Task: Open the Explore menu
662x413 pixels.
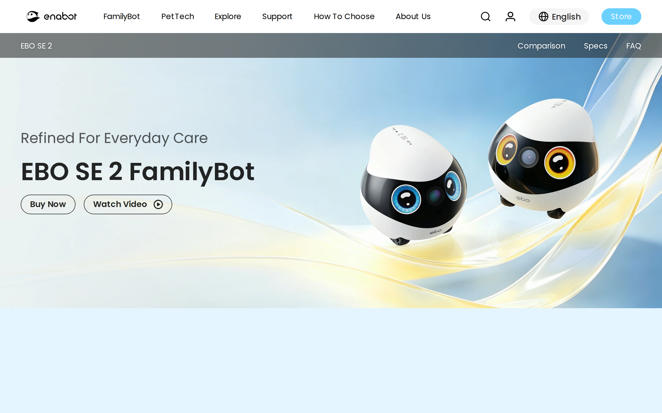Action: pyautogui.click(x=228, y=16)
